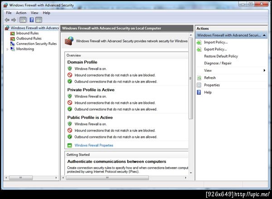Click center pane scroll up arrow
272x199 pixels.
[x=191, y=35]
